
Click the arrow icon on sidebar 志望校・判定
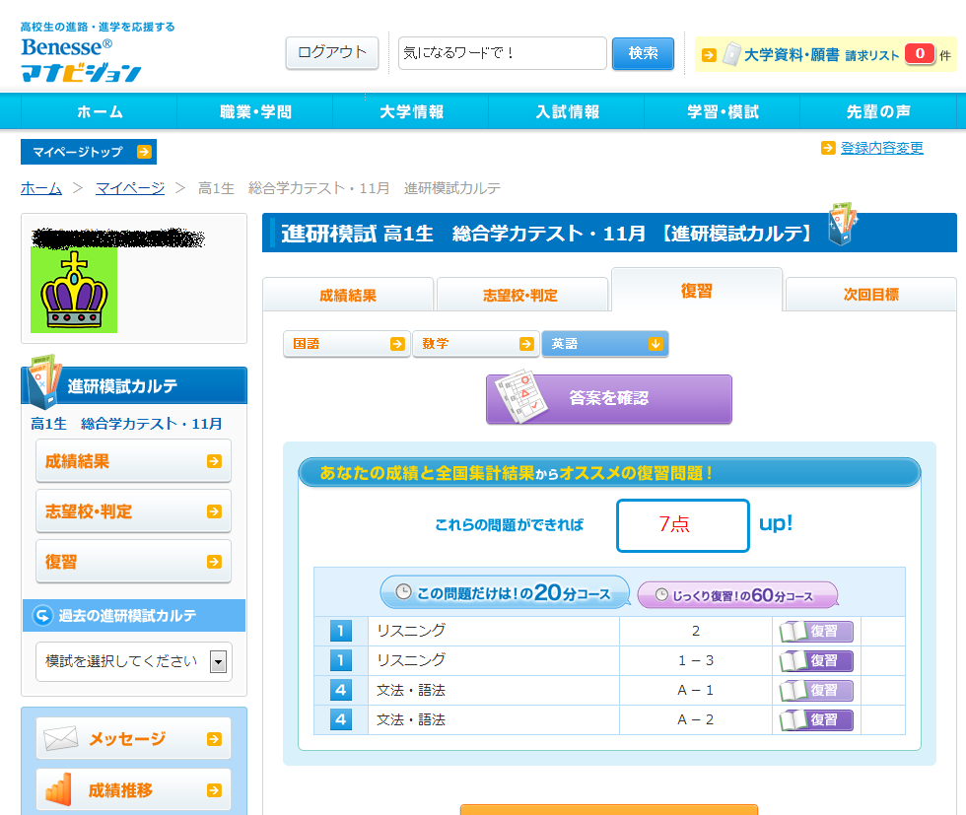(215, 511)
